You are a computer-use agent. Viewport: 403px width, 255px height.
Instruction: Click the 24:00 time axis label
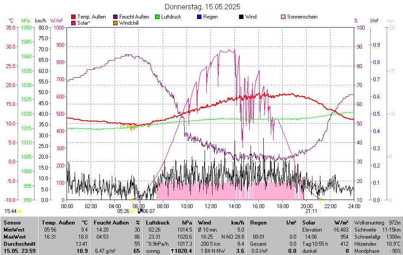pyautogui.click(x=354, y=206)
